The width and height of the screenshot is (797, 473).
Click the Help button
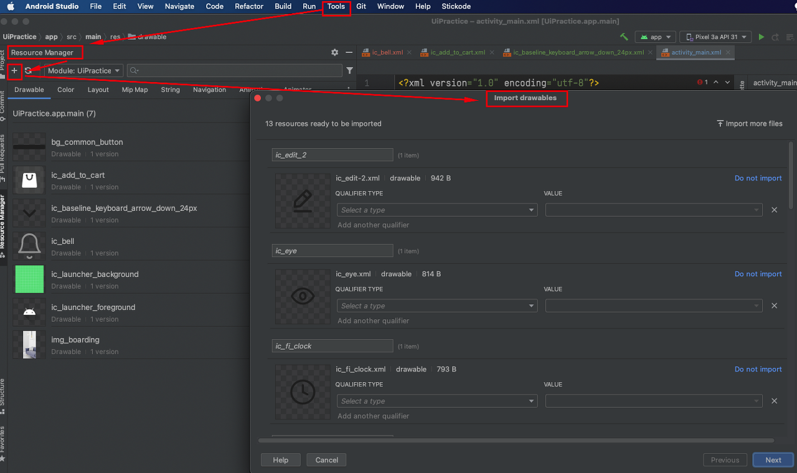pyautogui.click(x=281, y=460)
